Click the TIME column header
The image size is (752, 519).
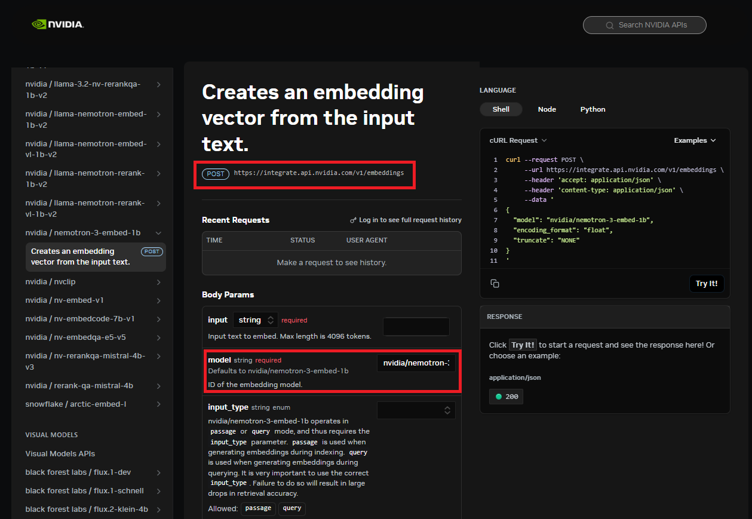214,240
